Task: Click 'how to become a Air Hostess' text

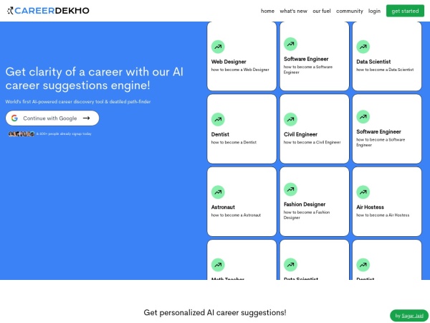Action: tap(383, 215)
